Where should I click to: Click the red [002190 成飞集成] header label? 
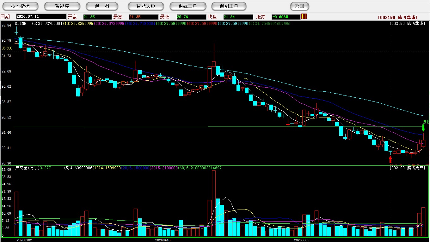pos(397,17)
